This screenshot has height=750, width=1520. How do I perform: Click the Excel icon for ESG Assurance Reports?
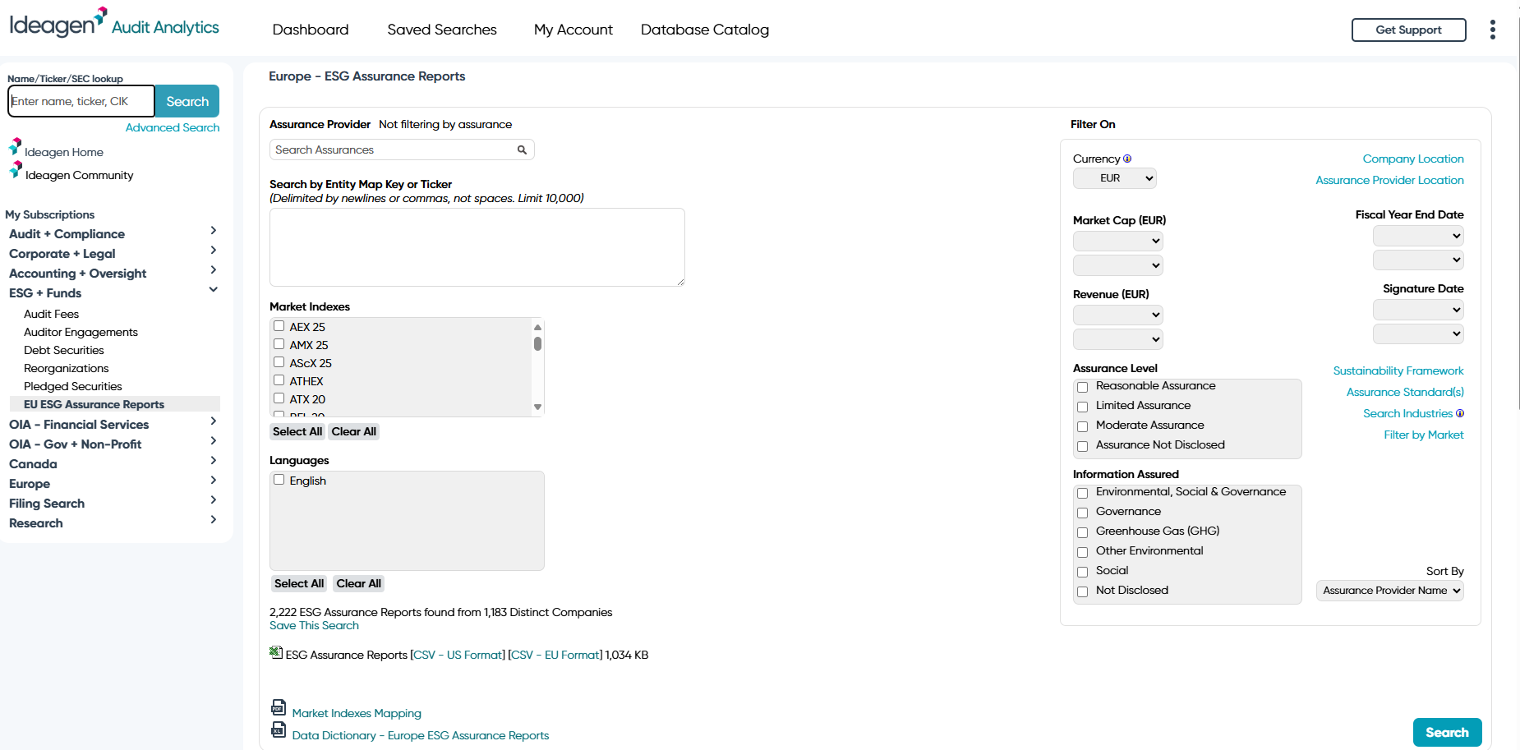[276, 652]
